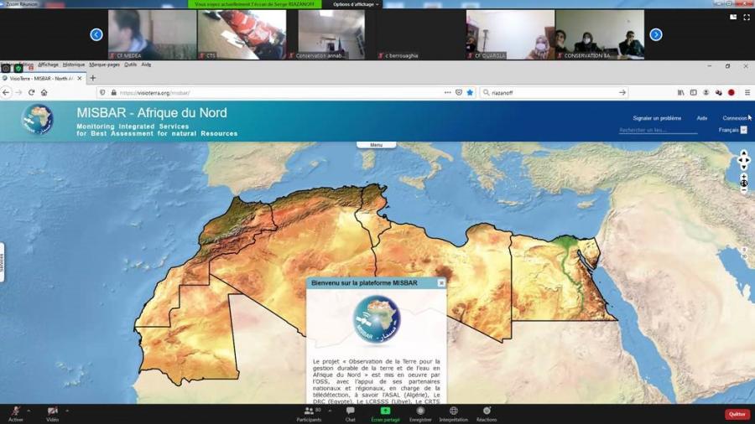
Task: Open the Firefox account icon
Action: tap(706, 92)
